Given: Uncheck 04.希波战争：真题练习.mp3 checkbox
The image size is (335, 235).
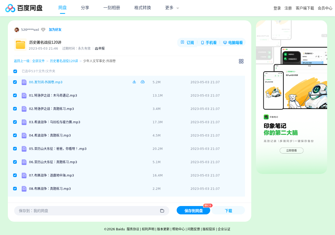Looking at the screenshot, I should pos(15,135).
